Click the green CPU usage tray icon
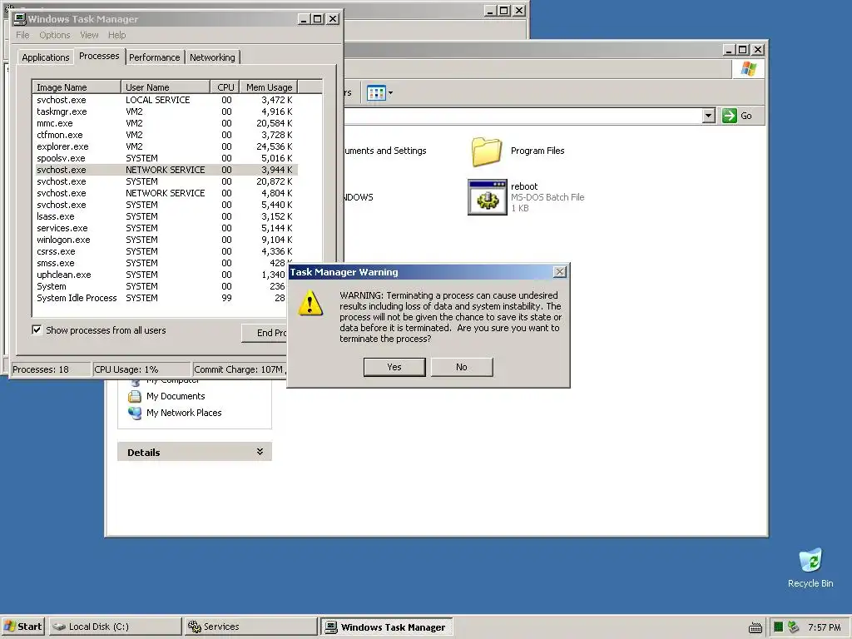Viewport: 852px width, 639px height. 778,627
